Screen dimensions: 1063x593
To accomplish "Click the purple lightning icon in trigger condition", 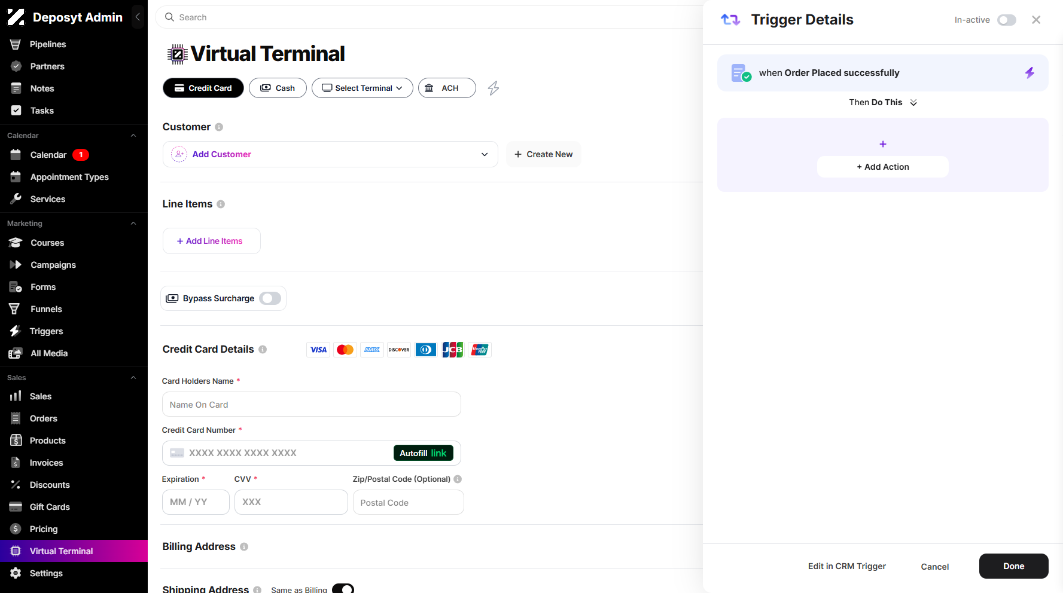I will coord(1030,73).
